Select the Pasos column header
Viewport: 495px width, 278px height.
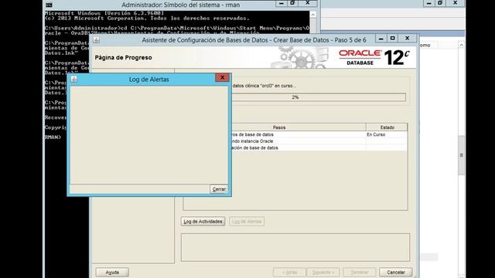pos(279,127)
